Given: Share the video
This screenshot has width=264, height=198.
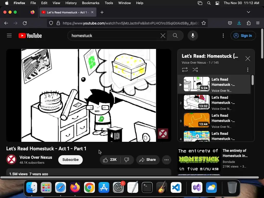Looking at the screenshot, I should [148, 160].
